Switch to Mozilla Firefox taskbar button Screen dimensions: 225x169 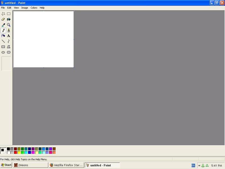click(66, 165)
